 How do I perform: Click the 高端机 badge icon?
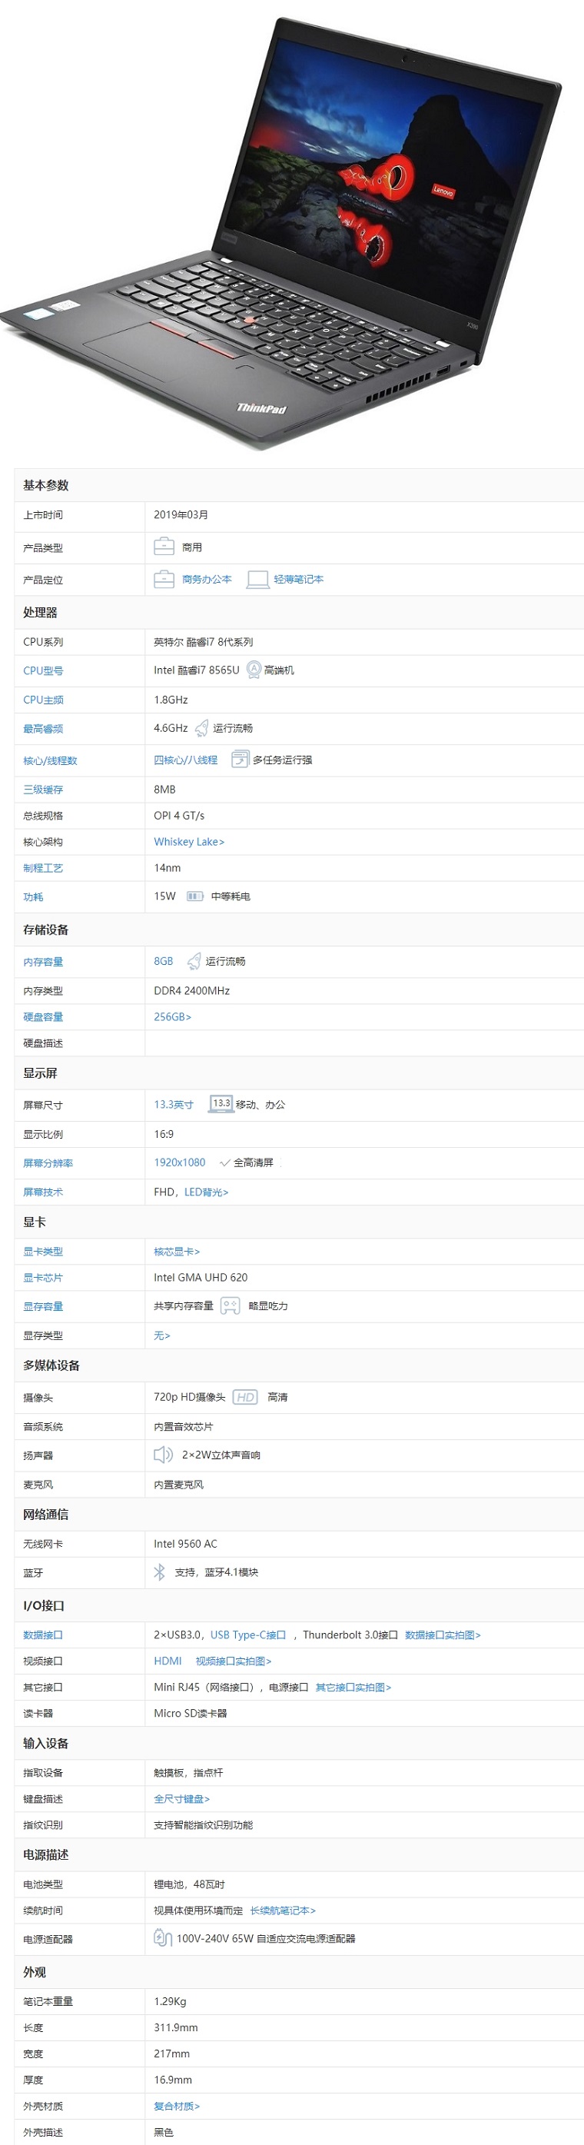254,670
